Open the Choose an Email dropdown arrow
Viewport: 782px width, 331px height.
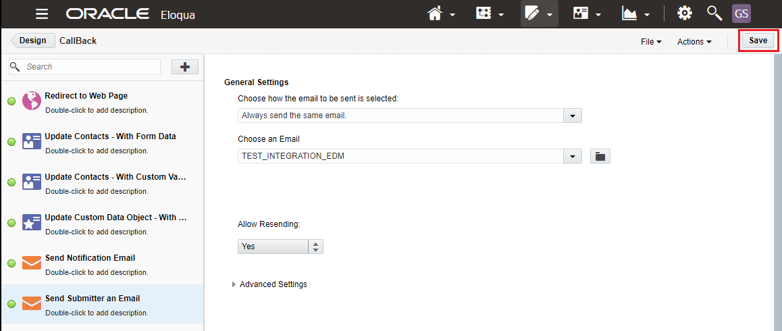click(573, 156)
